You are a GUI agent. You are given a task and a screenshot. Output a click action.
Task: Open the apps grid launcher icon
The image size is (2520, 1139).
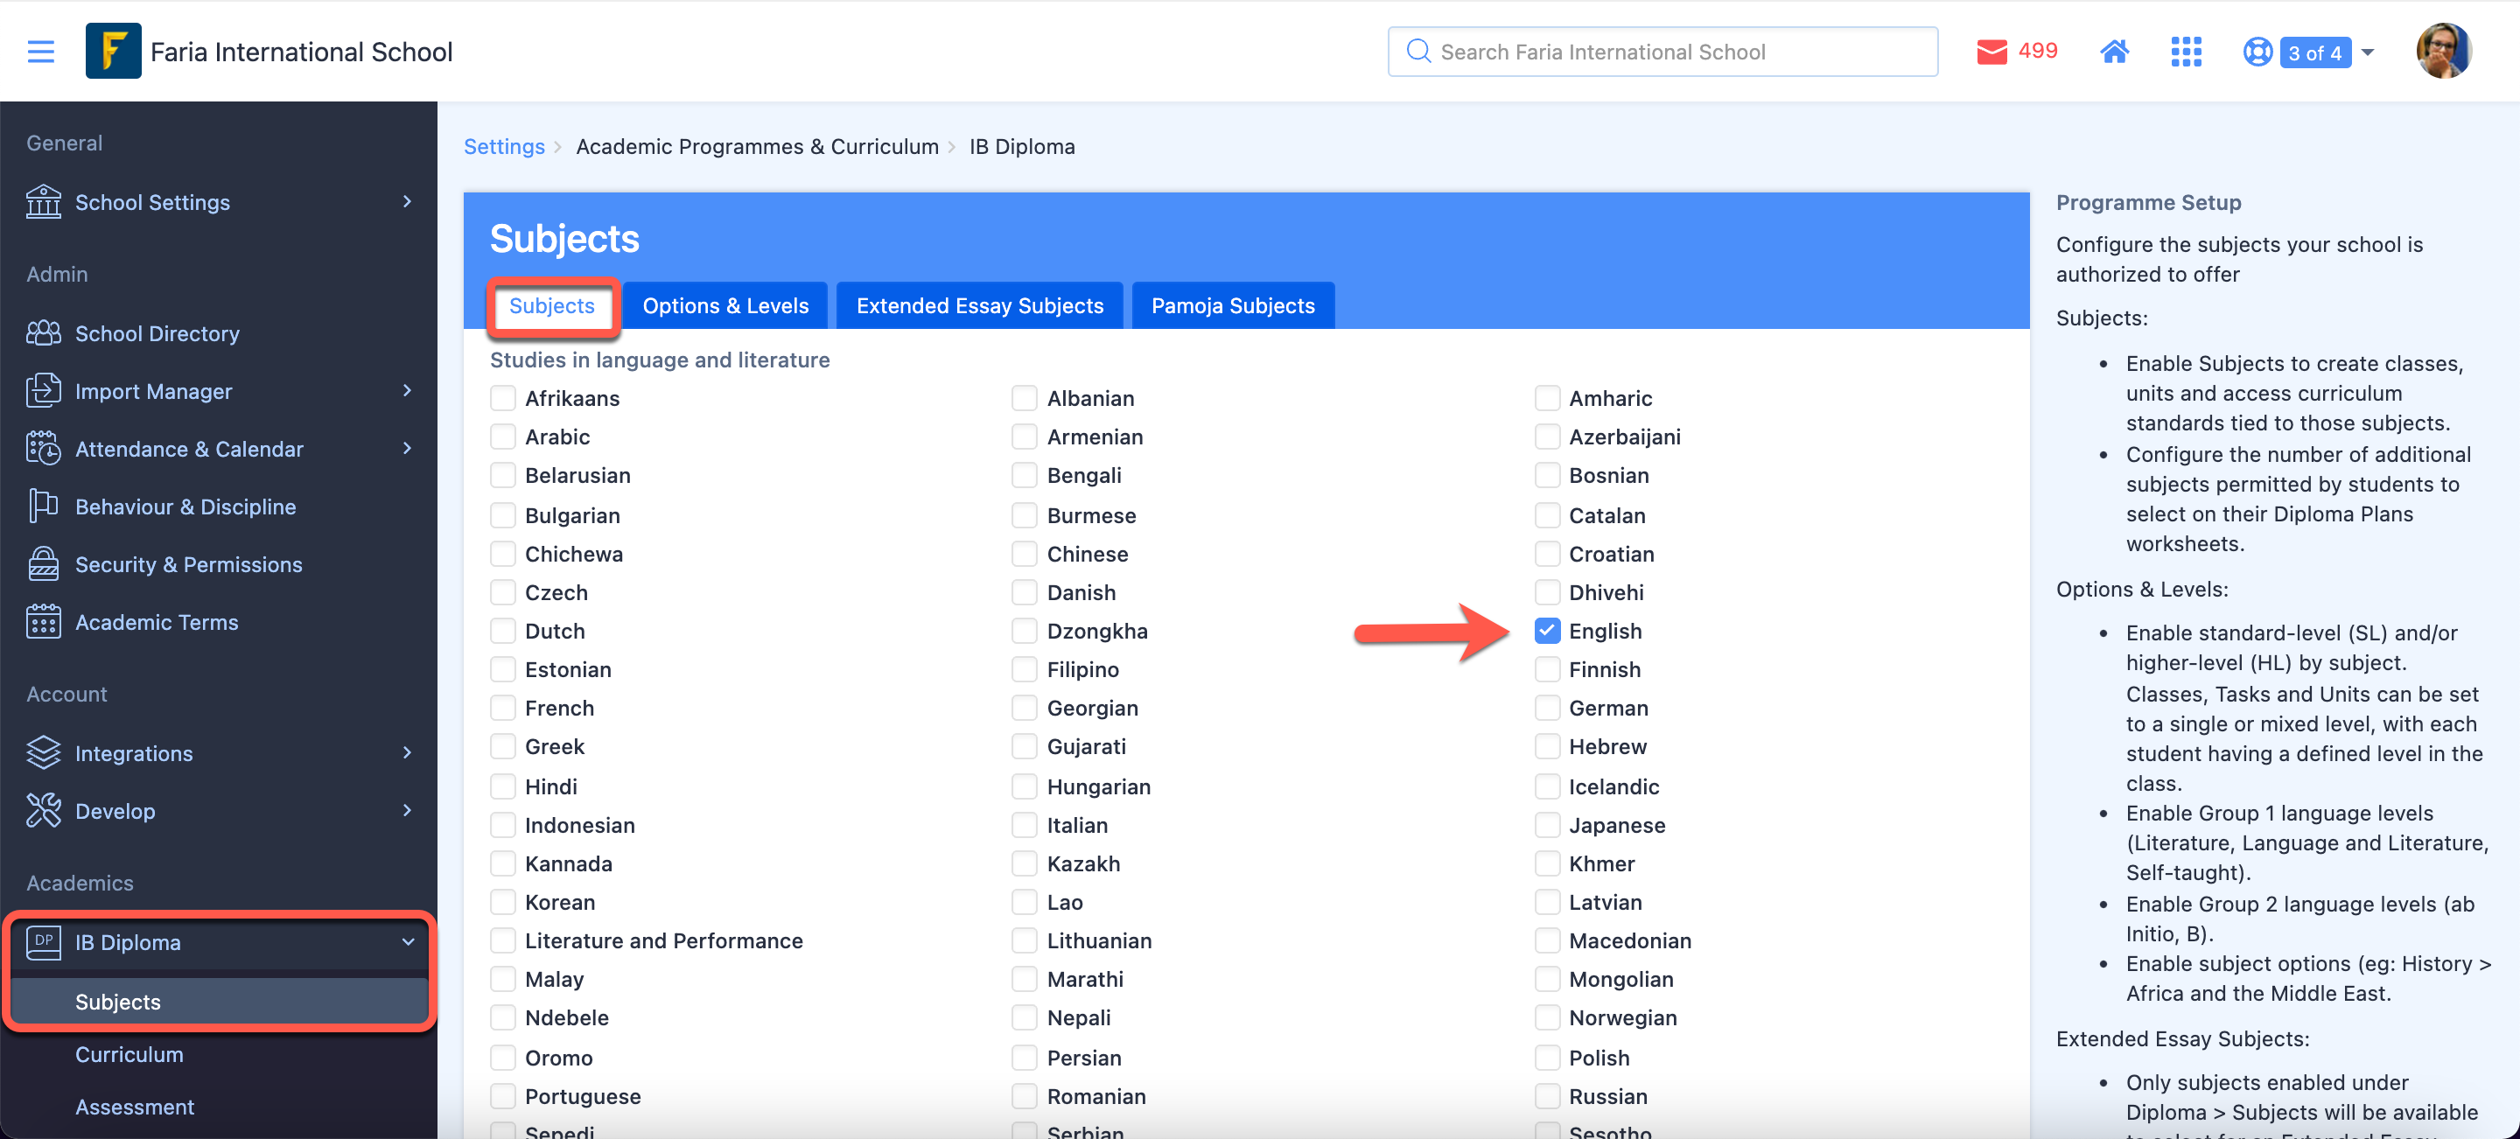tap(2186, 51)
